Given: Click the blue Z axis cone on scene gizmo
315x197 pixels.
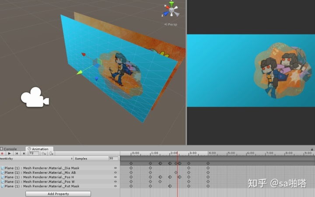Looking at the screenshot, I should [166, 14].
